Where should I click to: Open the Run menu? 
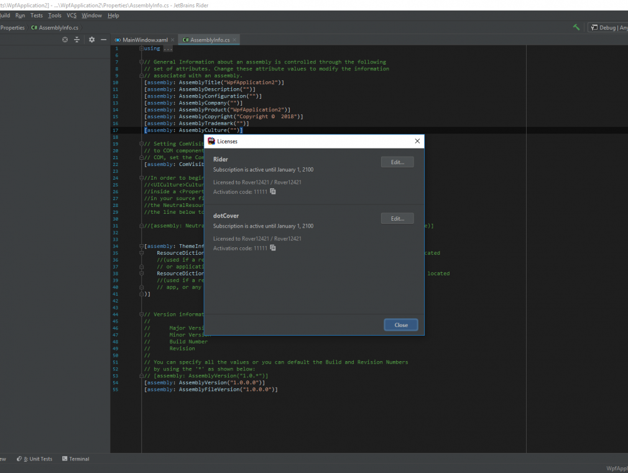[20, 15]
